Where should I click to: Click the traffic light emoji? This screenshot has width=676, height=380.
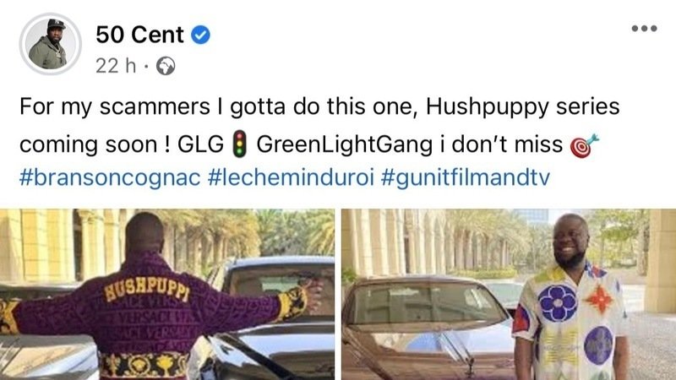point(239,144)
